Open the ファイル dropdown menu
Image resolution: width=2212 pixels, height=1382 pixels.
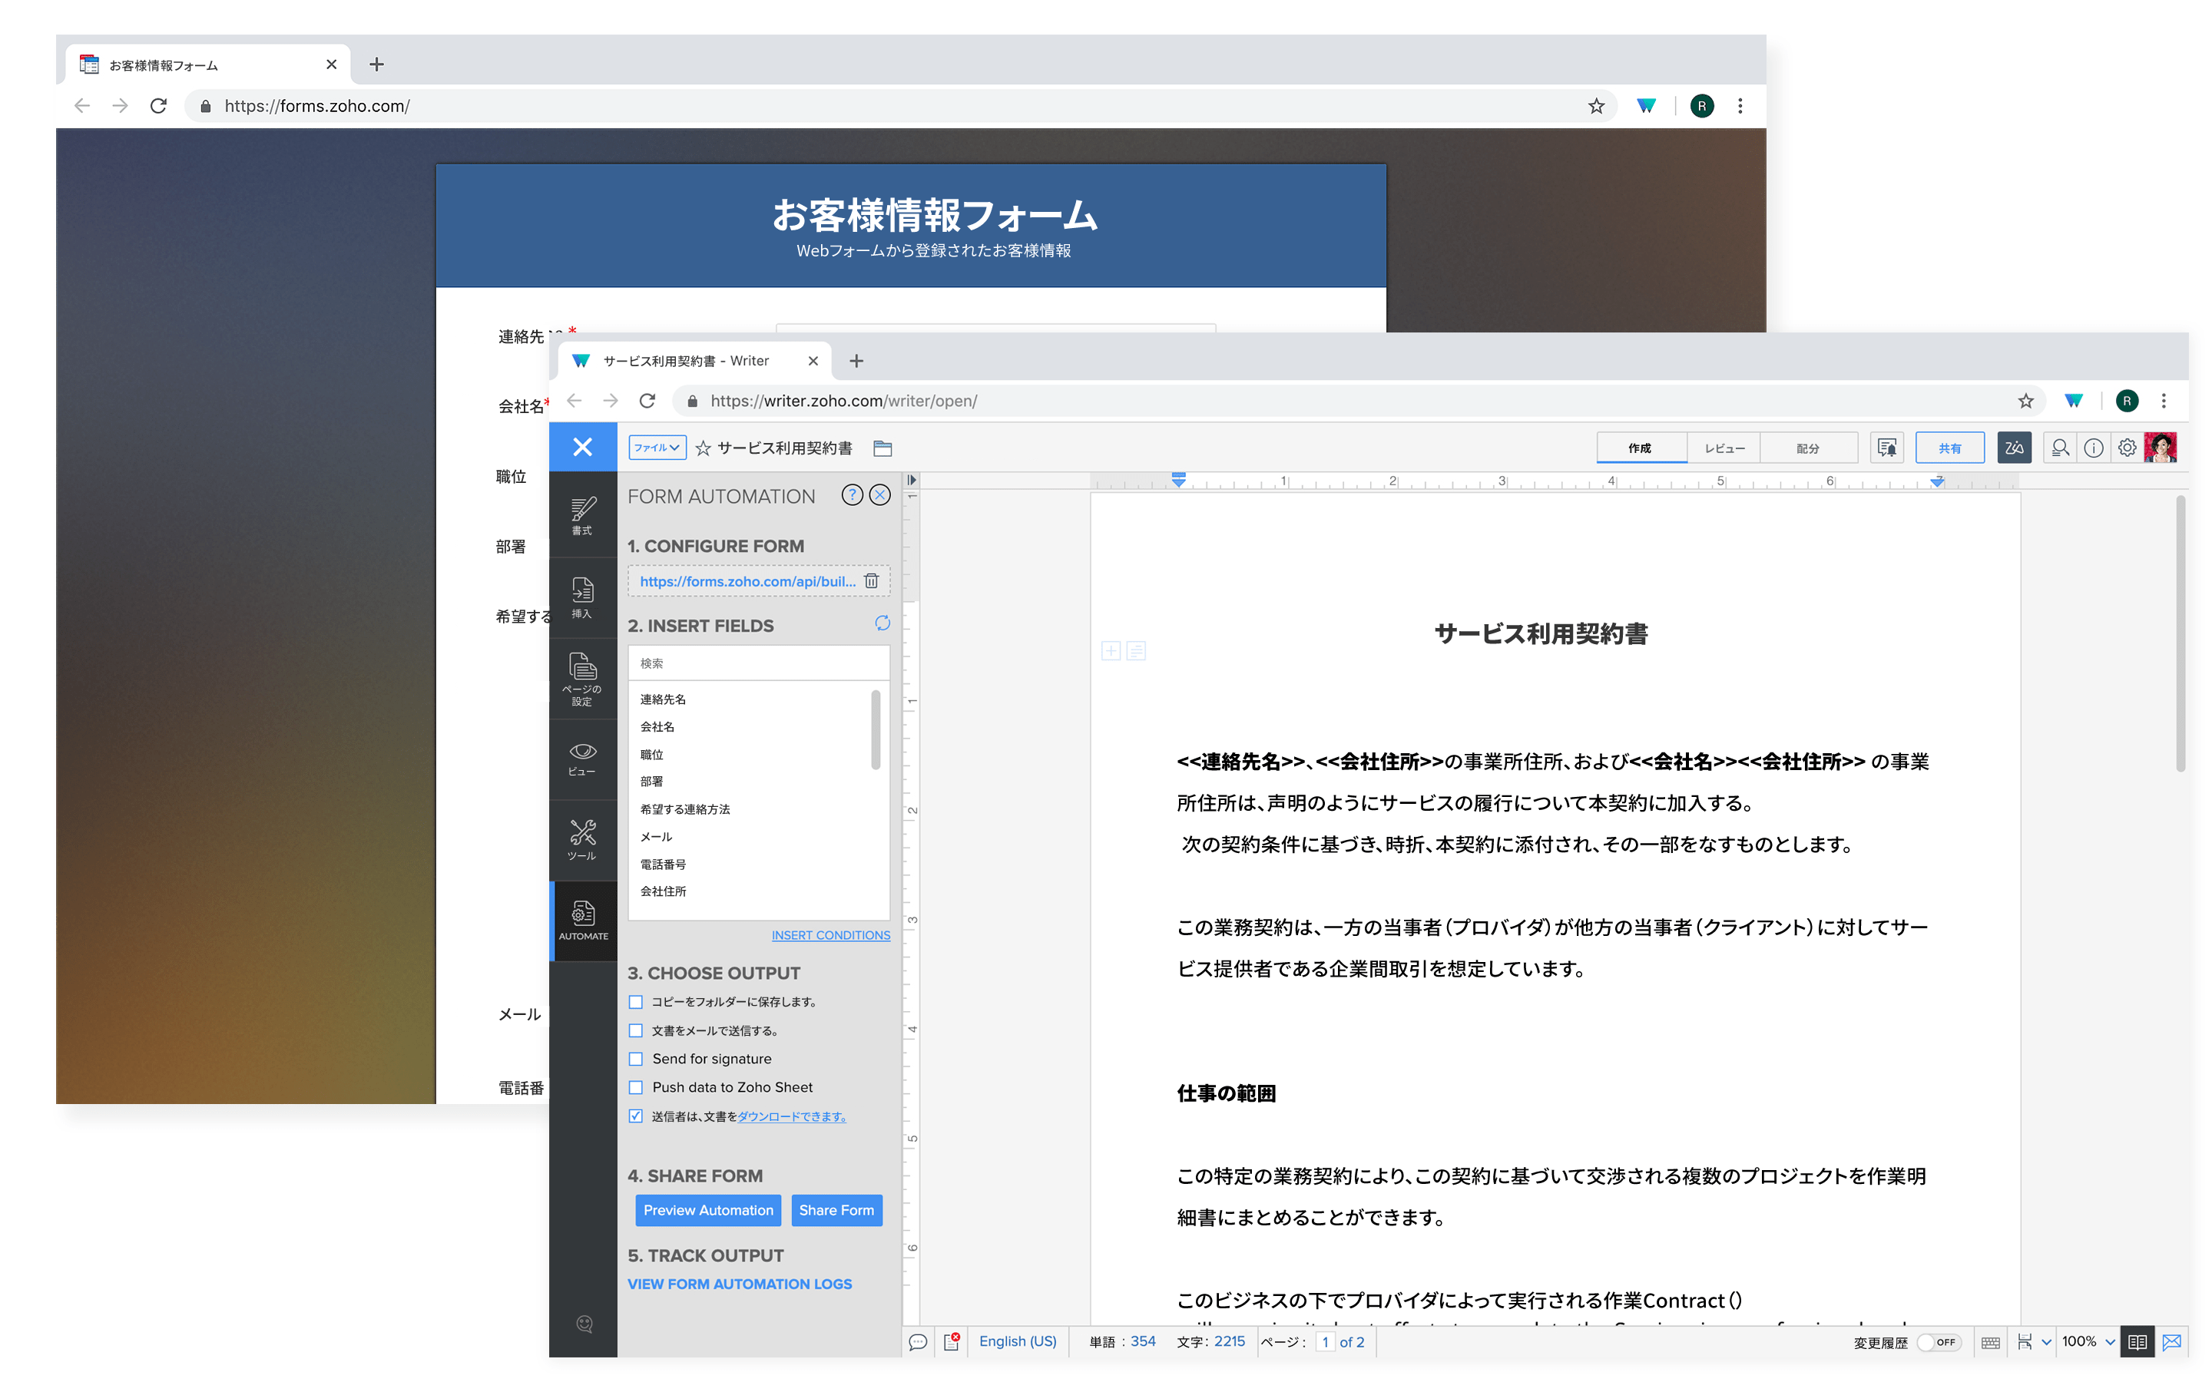point(657,448)
